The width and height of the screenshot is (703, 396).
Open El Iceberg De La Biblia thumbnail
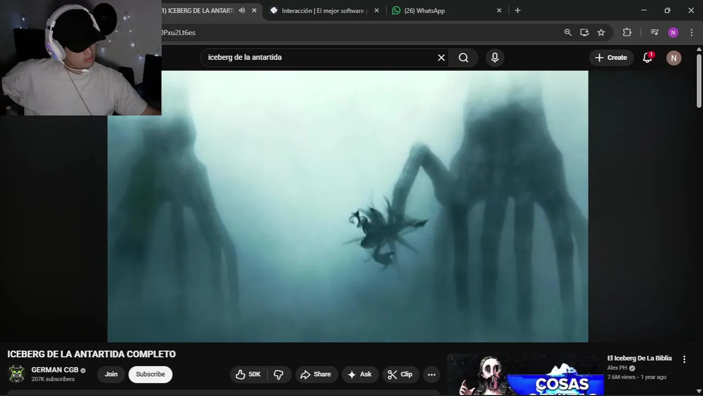[x=524, y=375]
